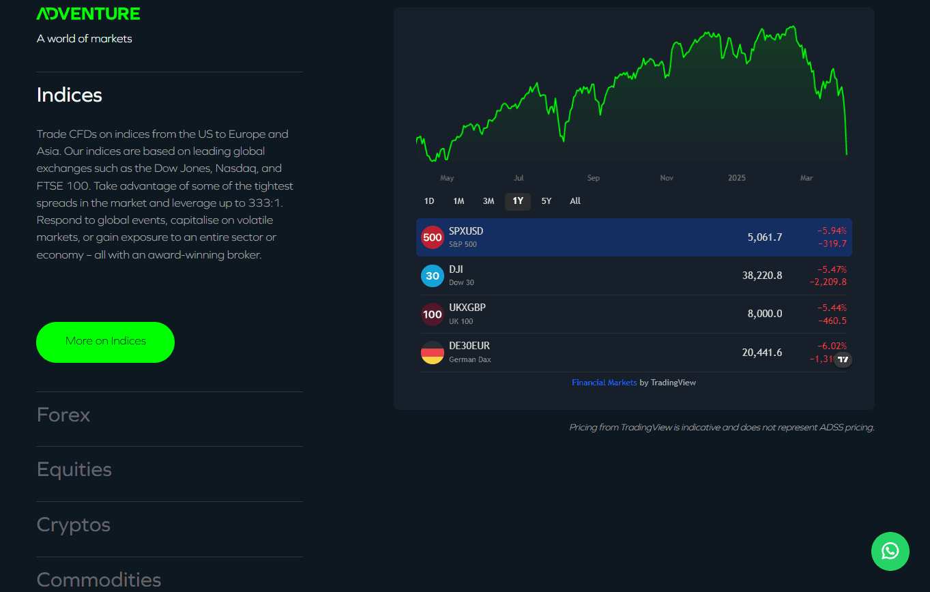Switch to the 1M timeframe tab
This screenshot has height=592, width=930.
(x=459, y=201)
